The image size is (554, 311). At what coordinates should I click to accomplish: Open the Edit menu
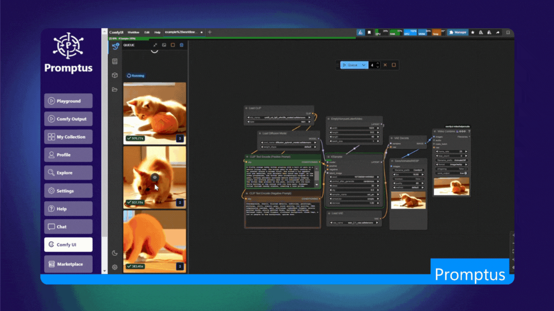coord(147,33)
